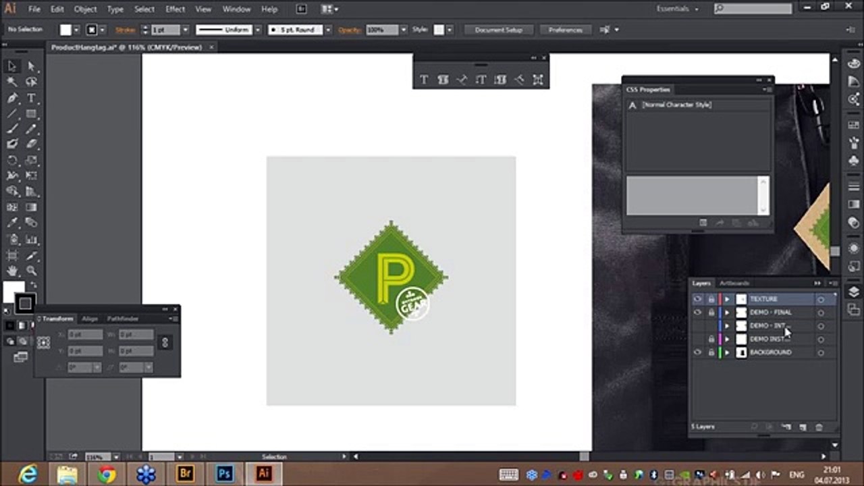
Task: Show the DEMO - INT layer
Action: [x=698, y=326]
